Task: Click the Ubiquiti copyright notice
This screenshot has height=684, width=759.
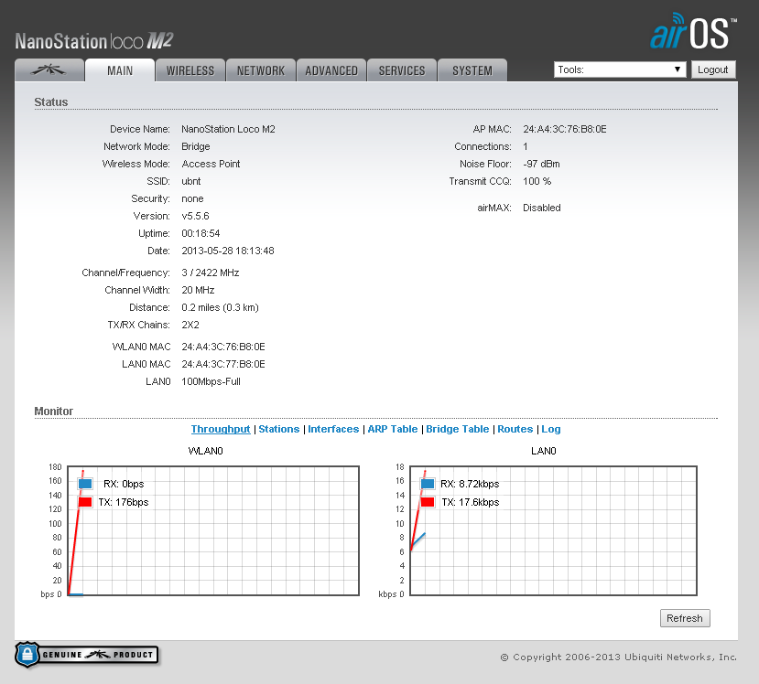Action: pos(619,657)
